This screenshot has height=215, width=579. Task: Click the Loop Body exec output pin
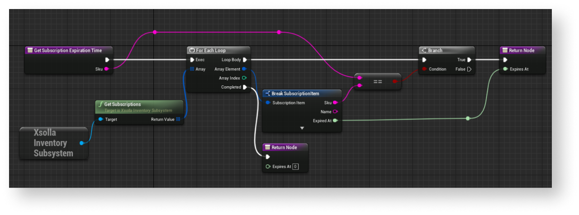pos(245,60)
